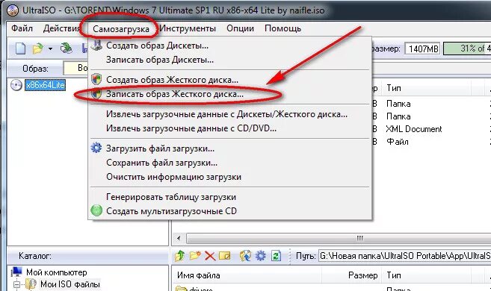Click the Тип column header in image list
491x291 pixels.
(x=426, y=88)
